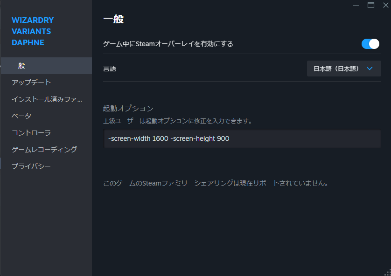Close the properties window

(385, 5)
